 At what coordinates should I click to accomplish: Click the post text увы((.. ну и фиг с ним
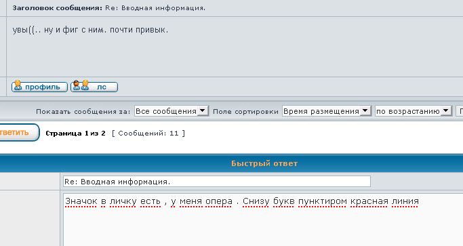(90, 30)
